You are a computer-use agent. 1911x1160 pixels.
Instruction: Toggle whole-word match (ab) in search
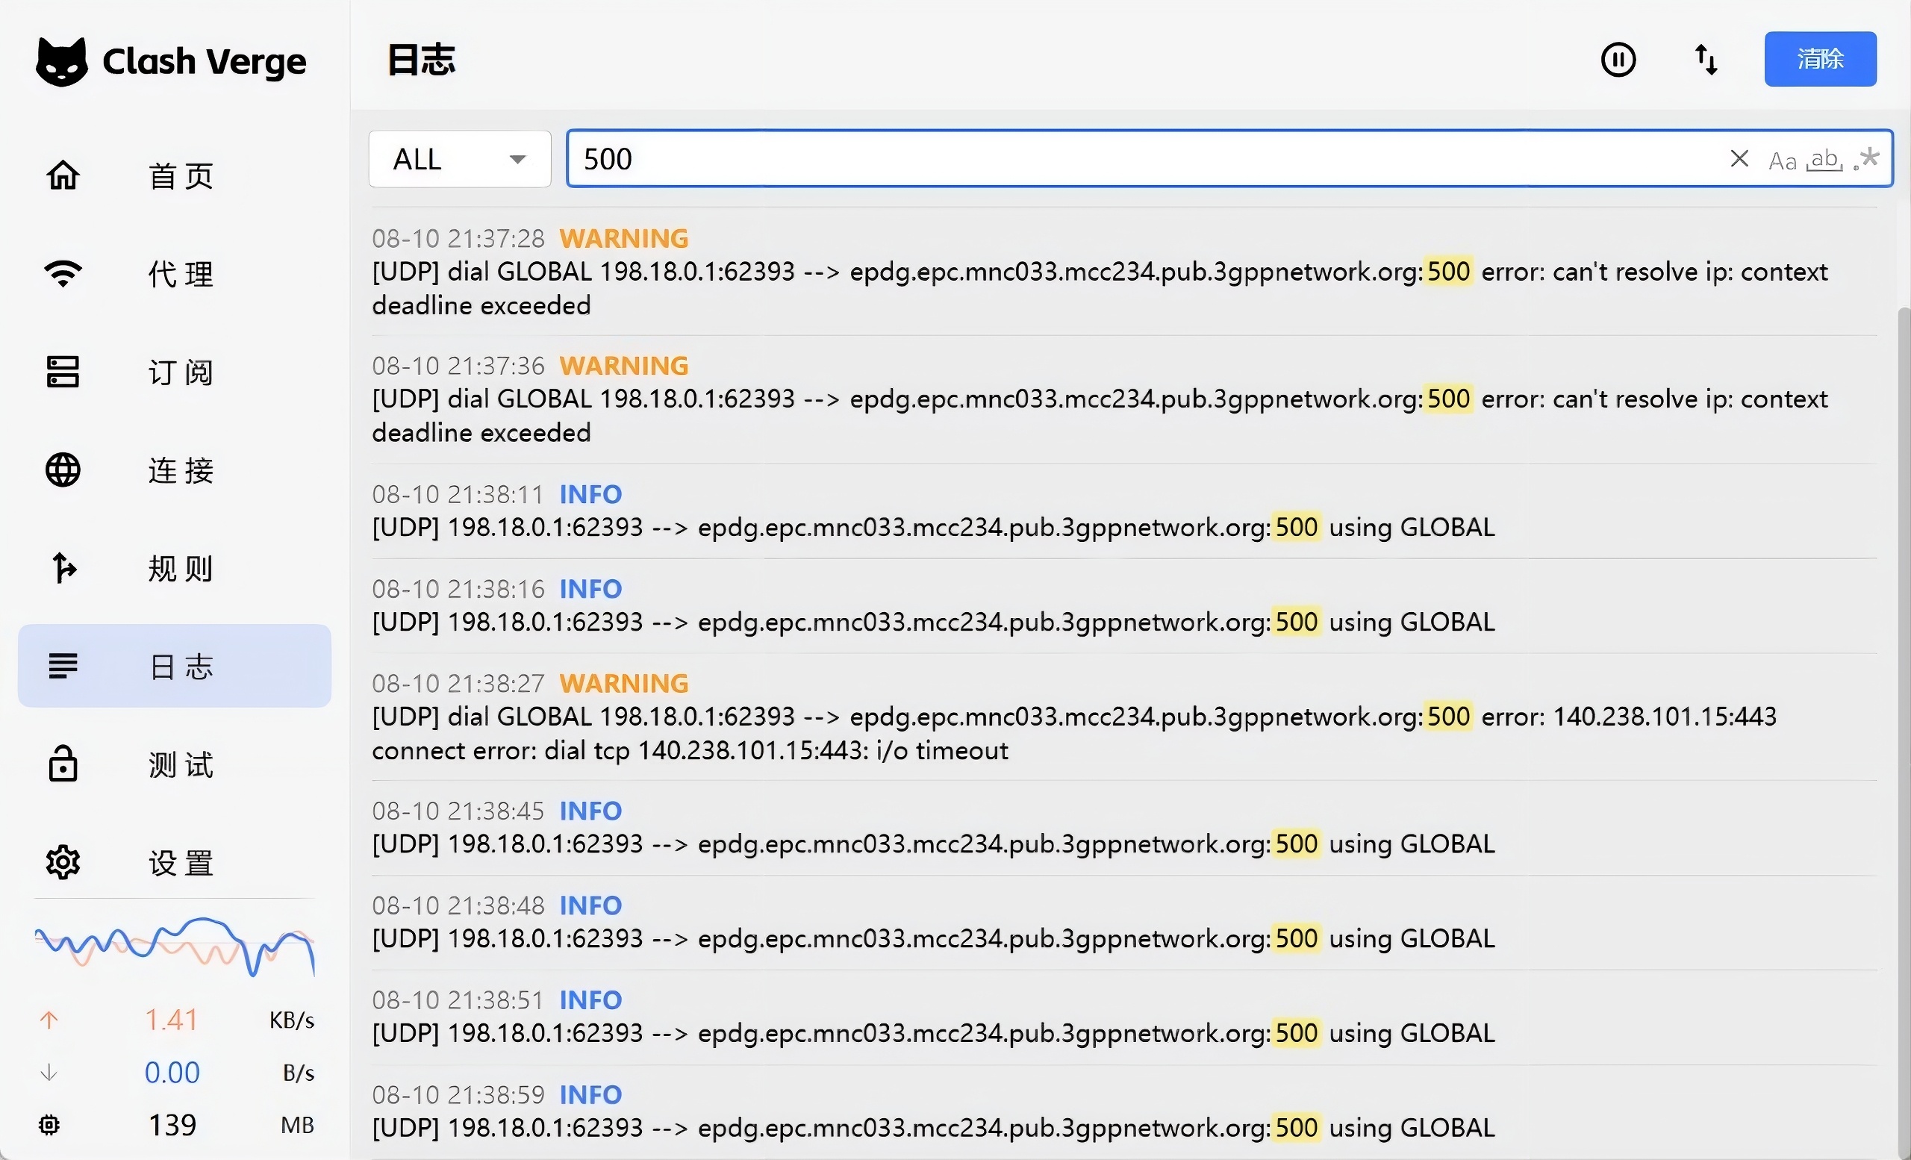(x=1824, y=160)
